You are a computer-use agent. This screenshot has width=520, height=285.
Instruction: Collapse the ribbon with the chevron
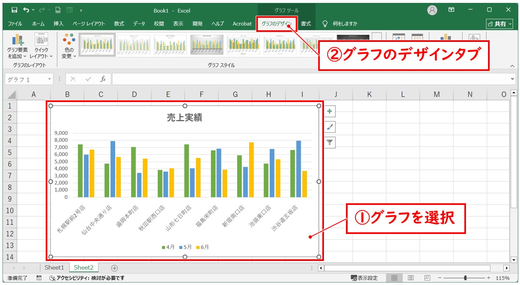(x=512, y=66)
